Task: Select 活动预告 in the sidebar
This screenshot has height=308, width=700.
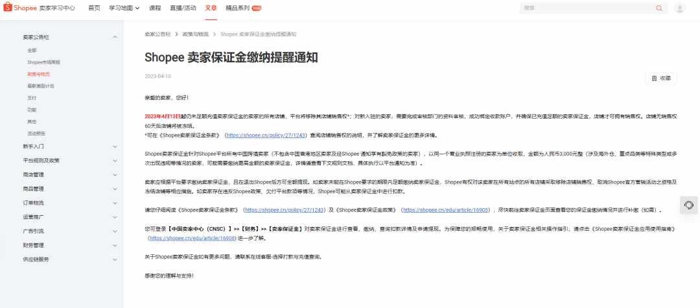Action: coord(36,133)
